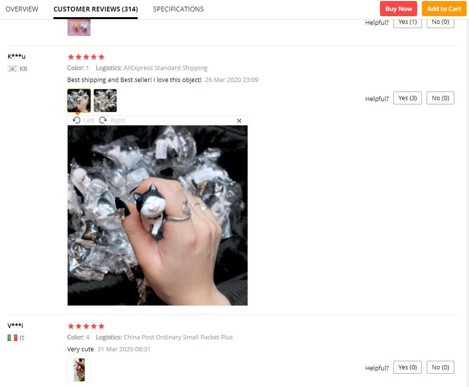Vote No (0) on K***u's review
The image size is (469, 387).
(440, 98)
